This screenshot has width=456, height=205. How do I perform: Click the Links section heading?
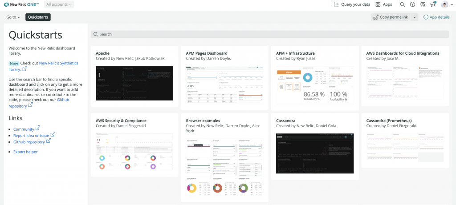(16, 118)
